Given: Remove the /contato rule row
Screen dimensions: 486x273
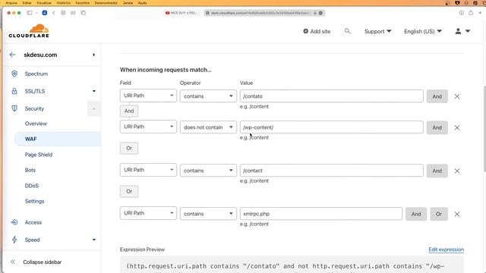Looking at the screenshot, I should click(457, 96).
